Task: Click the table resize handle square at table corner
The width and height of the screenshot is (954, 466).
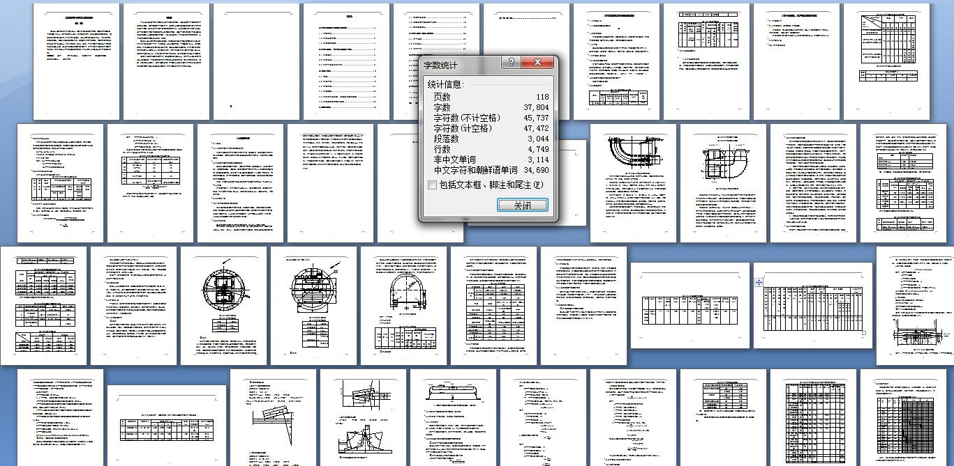Action: (x=865, y=333)
